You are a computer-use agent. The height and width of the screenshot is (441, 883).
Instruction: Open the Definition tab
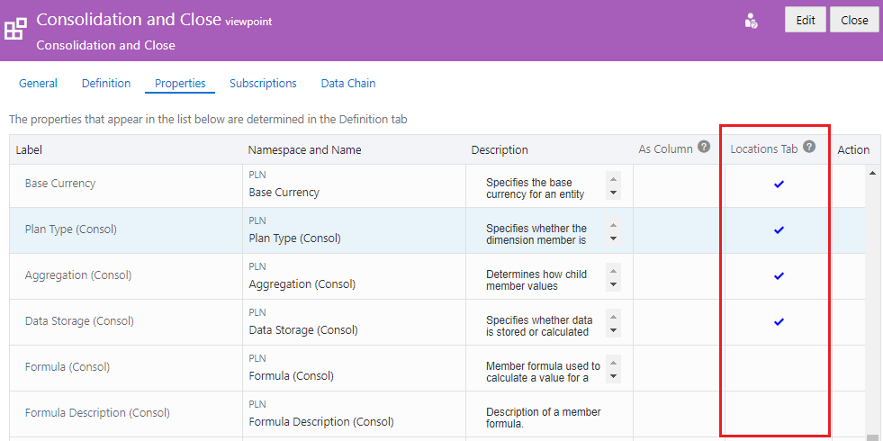click(x=106, y=83)
